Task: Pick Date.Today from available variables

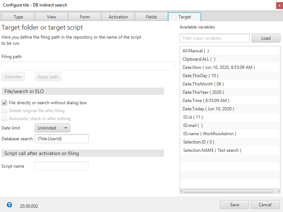Action: 208,109
